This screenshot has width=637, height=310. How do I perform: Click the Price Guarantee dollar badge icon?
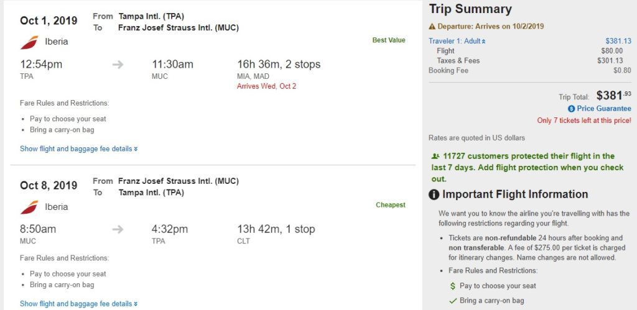[571, 109]
